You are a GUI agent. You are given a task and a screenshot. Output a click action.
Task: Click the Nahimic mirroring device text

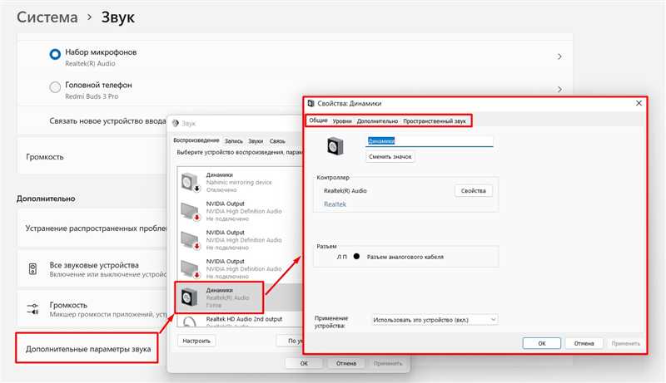click(239, 182)
